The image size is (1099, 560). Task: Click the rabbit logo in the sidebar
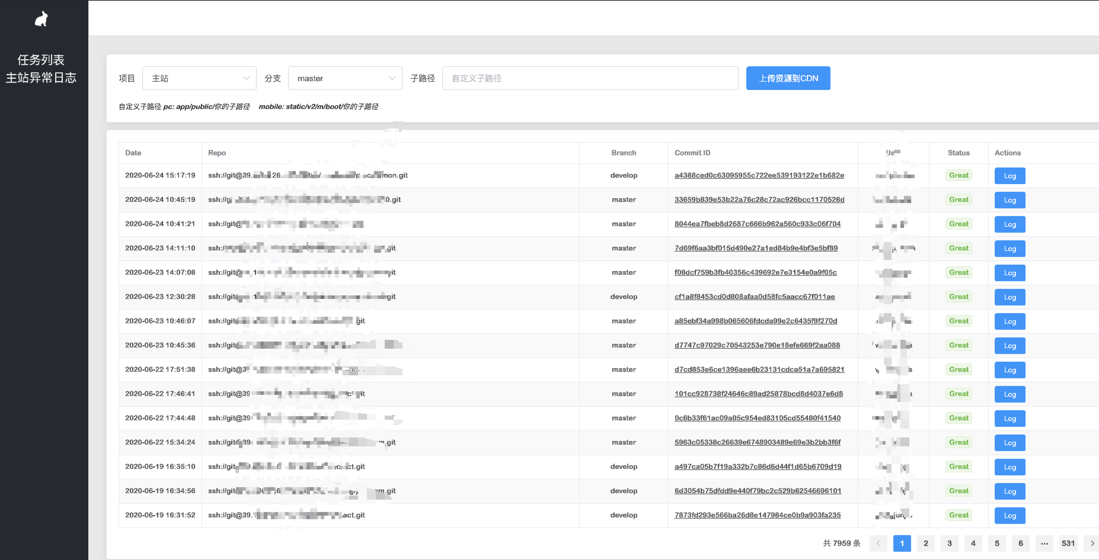pyautogui.click(x=41, y=18)
